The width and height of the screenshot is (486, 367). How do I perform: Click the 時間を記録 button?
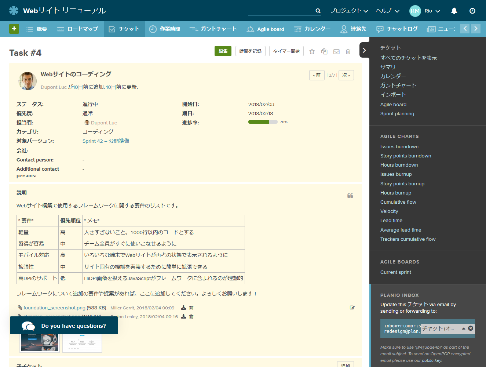(251, 51)
